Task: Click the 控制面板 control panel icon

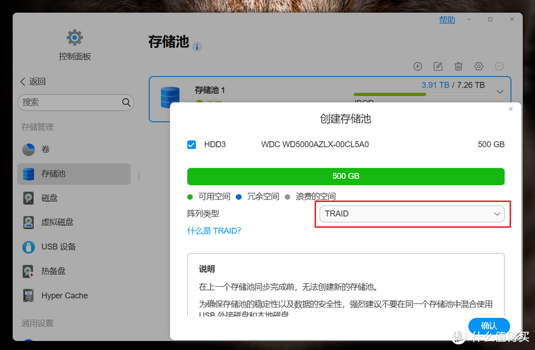Action: click(74, 37)
